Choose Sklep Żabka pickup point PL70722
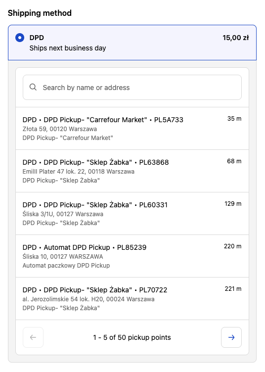This screenshot has height=372, width=265. [132, 298]
